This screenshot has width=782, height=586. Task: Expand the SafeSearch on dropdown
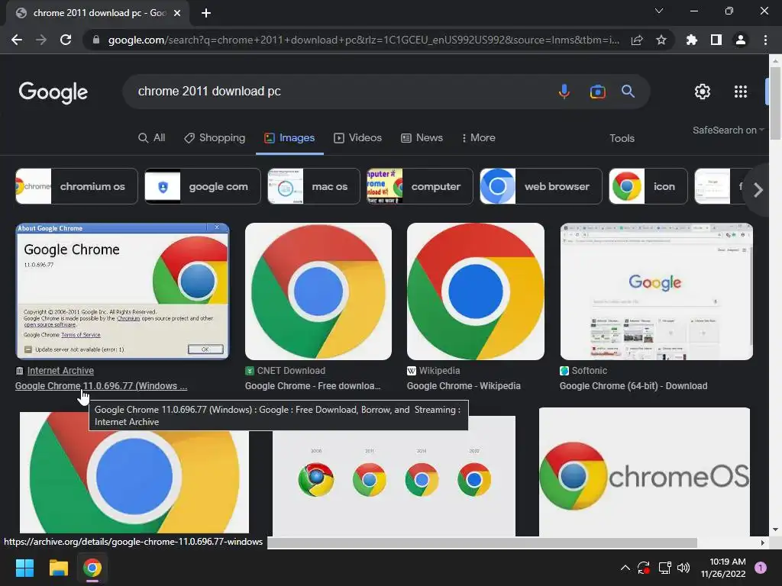tap(728, 130)
